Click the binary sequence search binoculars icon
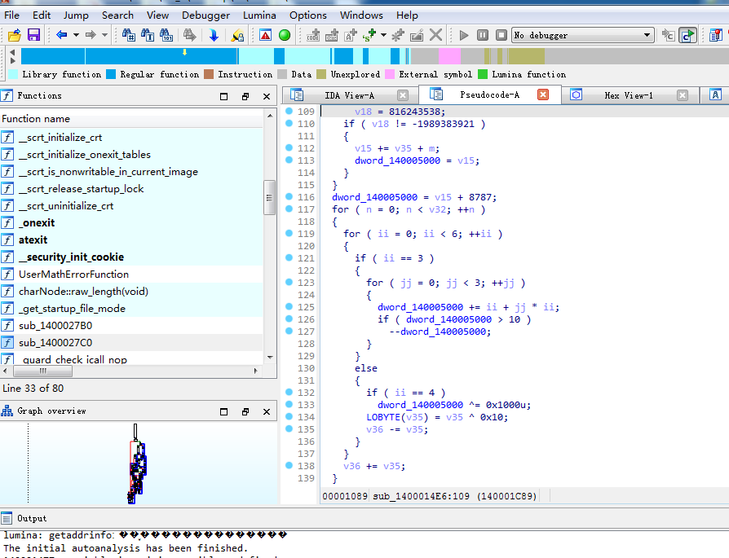The image size is (729, 558). (x=166, y=35)
